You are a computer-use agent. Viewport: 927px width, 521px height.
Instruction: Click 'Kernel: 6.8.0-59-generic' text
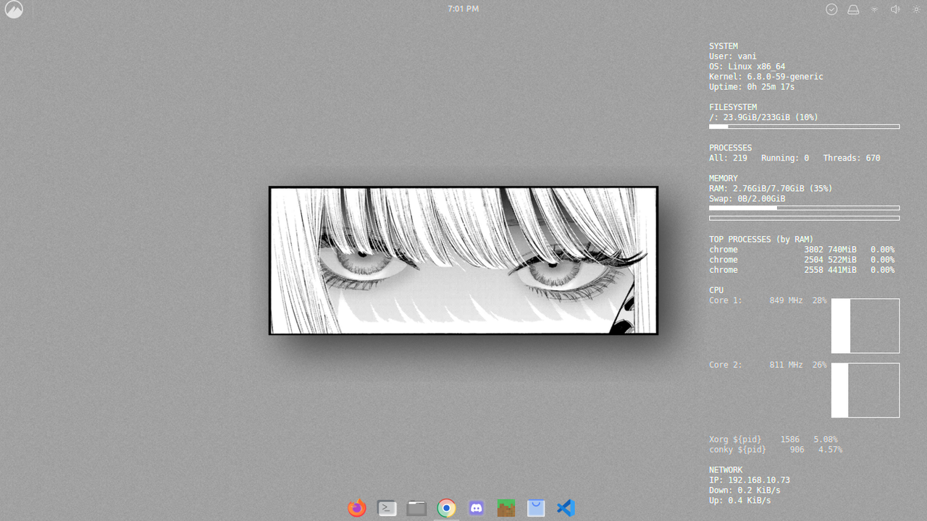(766, 77)
